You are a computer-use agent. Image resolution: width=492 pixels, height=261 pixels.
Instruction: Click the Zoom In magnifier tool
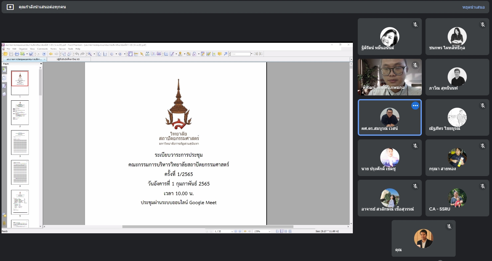[x=90, y=54]
